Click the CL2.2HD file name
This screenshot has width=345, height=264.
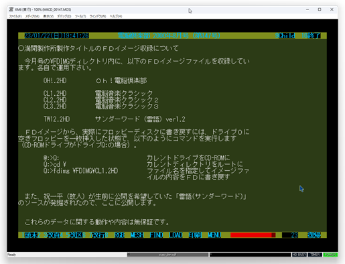(55, 100)
